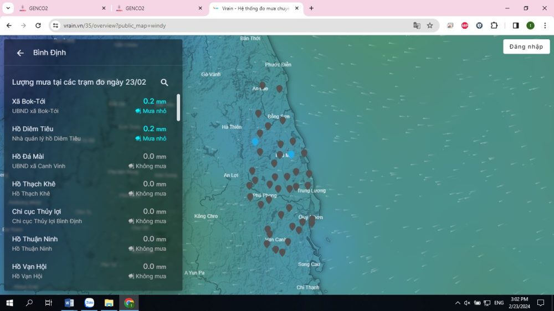The width and height of the screenshot is (554, 311).
Task: Click the Đăng nhập button
Action: 526,46
